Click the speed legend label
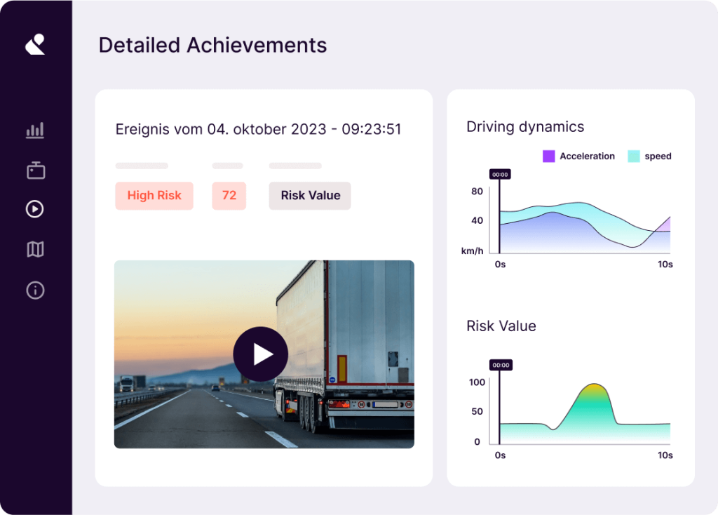718x515 pixels. pyautogui.click(x=658, y=156)
